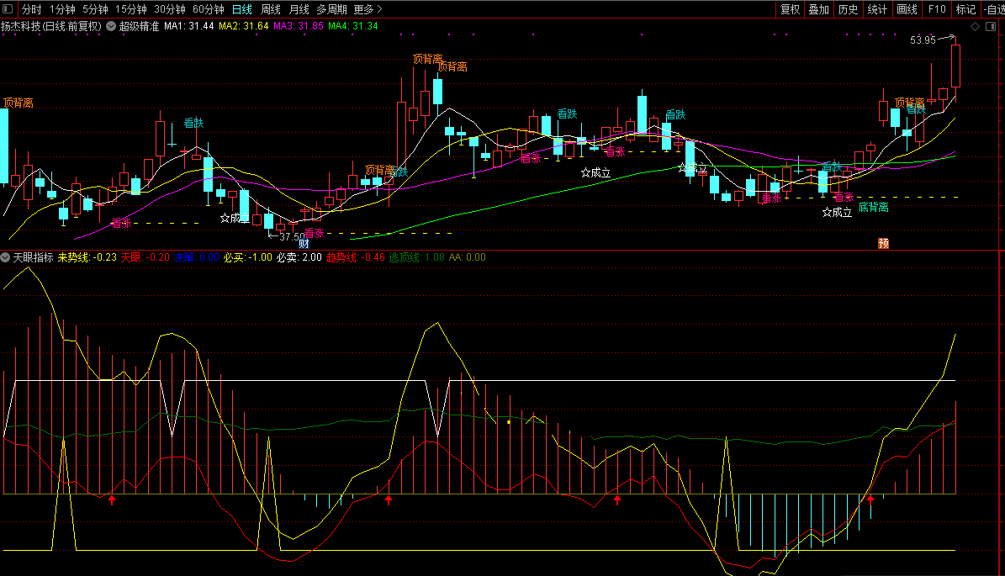Switch to the 分时 chart tab
The image size is (1005, 576).
coord(31,9)
